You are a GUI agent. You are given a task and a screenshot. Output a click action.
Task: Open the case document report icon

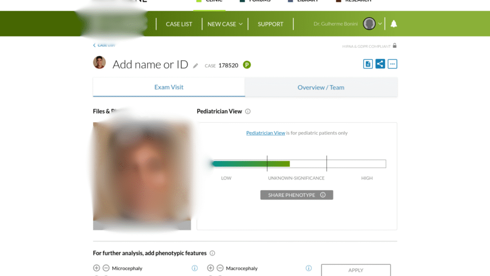[367, 64]
